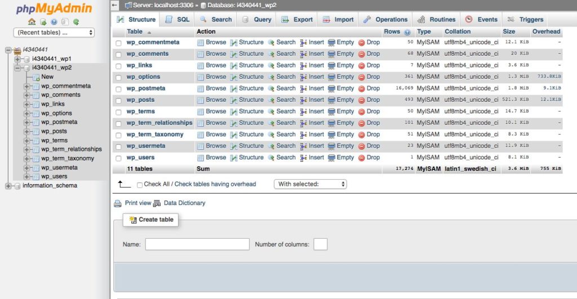Open the Triggers tab
This screenshot has height=299, width=577.
[526, 20]
